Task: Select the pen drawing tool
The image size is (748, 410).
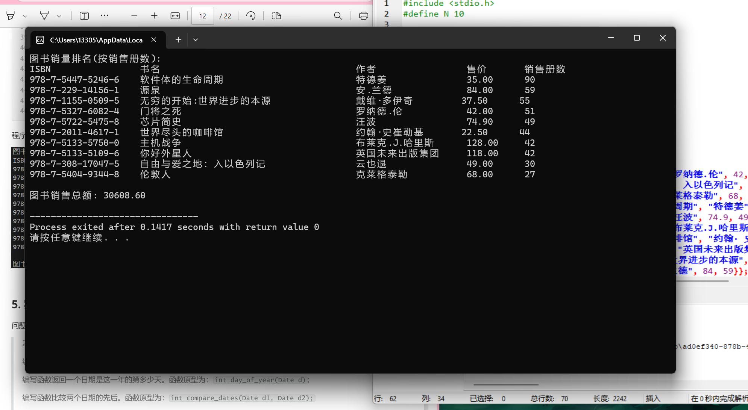Action: tap(44, 16)
